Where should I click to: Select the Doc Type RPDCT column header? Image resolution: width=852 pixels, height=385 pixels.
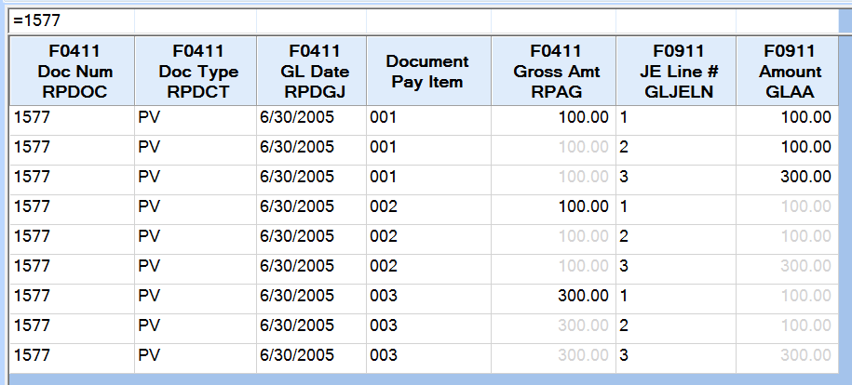(195, 71)
